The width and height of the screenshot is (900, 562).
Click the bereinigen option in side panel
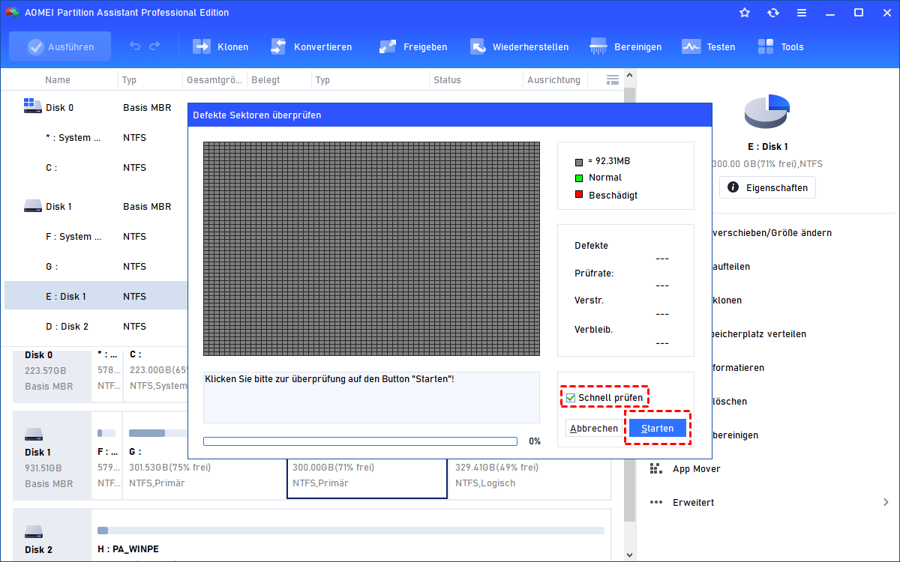click(x=735, y=435)
